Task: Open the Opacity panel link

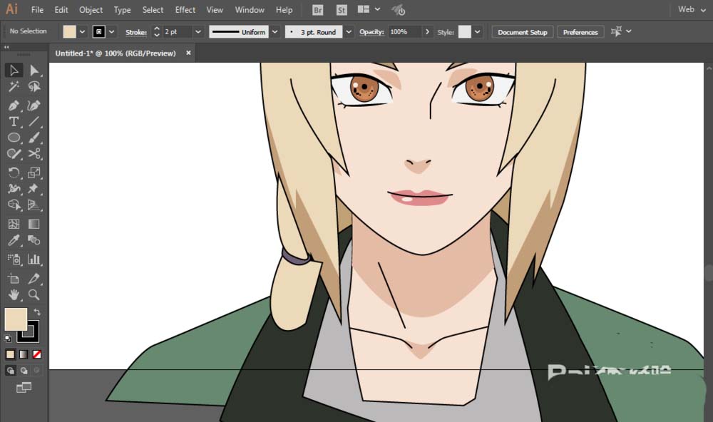Action: point(372,32)
